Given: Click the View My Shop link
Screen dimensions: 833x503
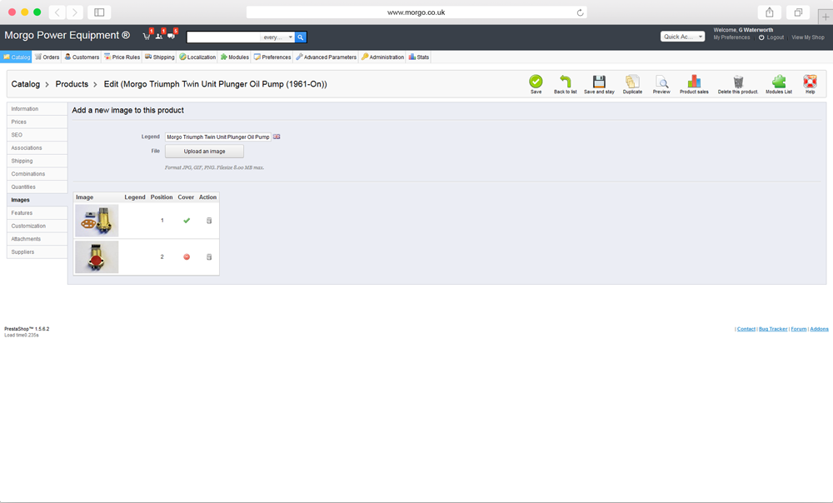Looking at the screenshot, I should [x=808, y=37].
